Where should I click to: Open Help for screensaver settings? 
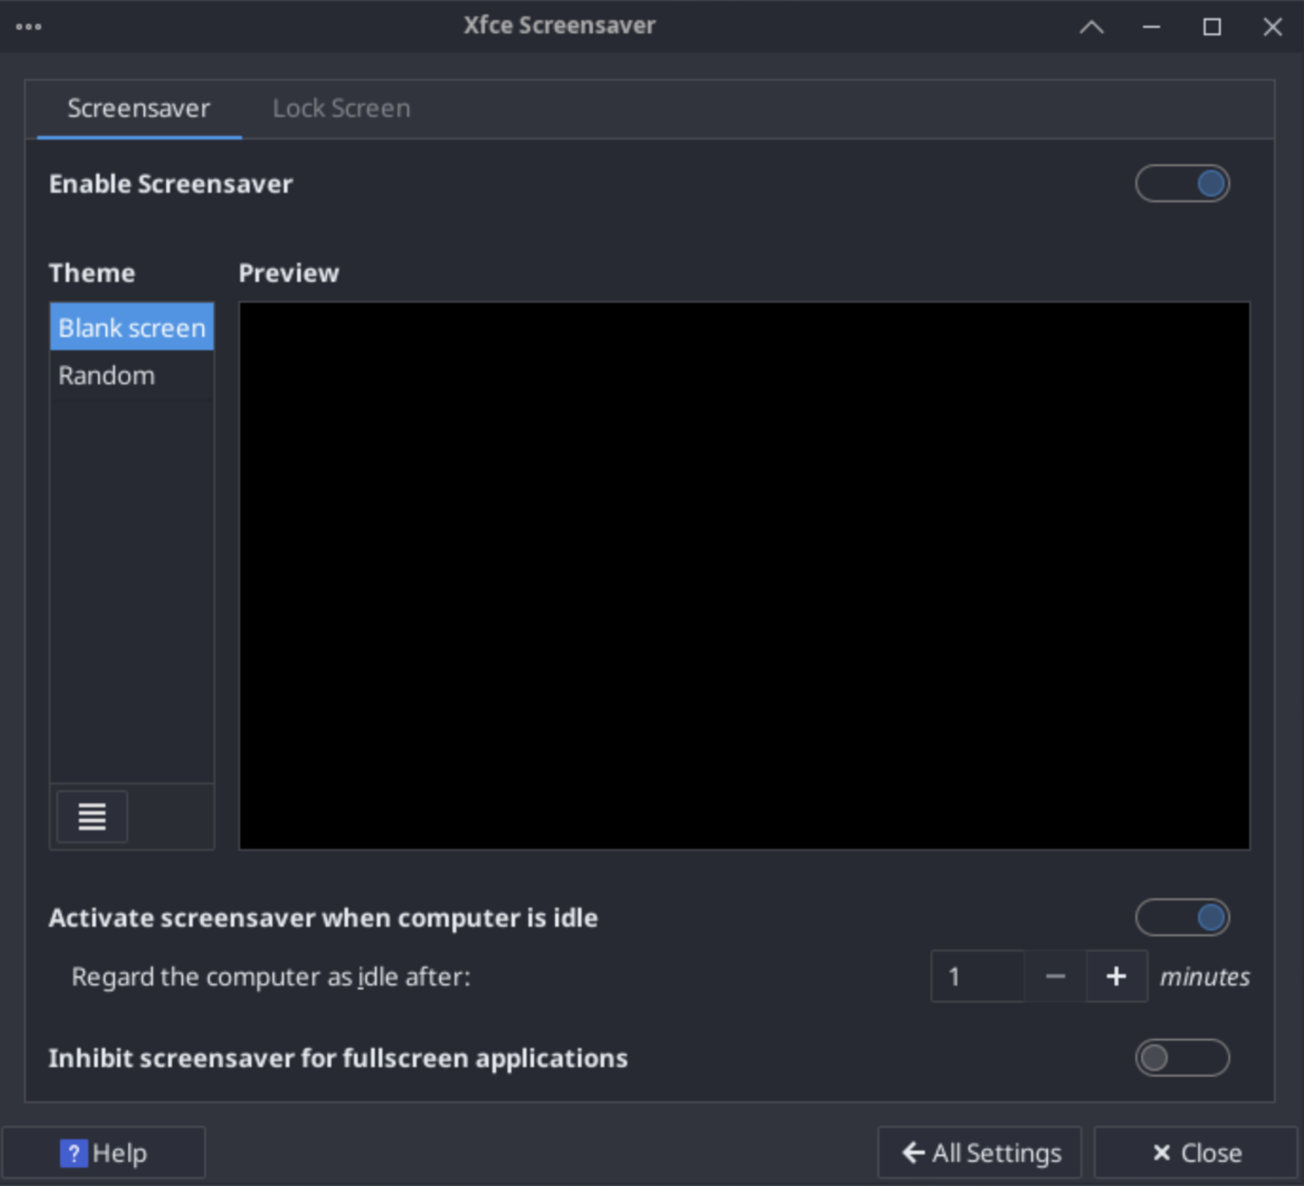(x=103, y=1153)
